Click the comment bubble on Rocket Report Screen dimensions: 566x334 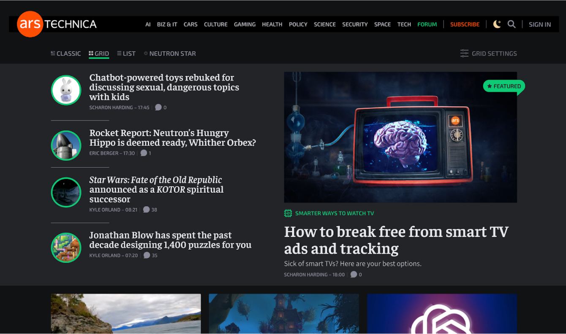pyautogui.click(x=144, y=153)
